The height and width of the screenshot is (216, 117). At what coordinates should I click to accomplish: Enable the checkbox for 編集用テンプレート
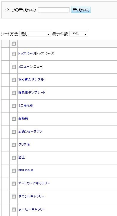[x=13, y=93]
